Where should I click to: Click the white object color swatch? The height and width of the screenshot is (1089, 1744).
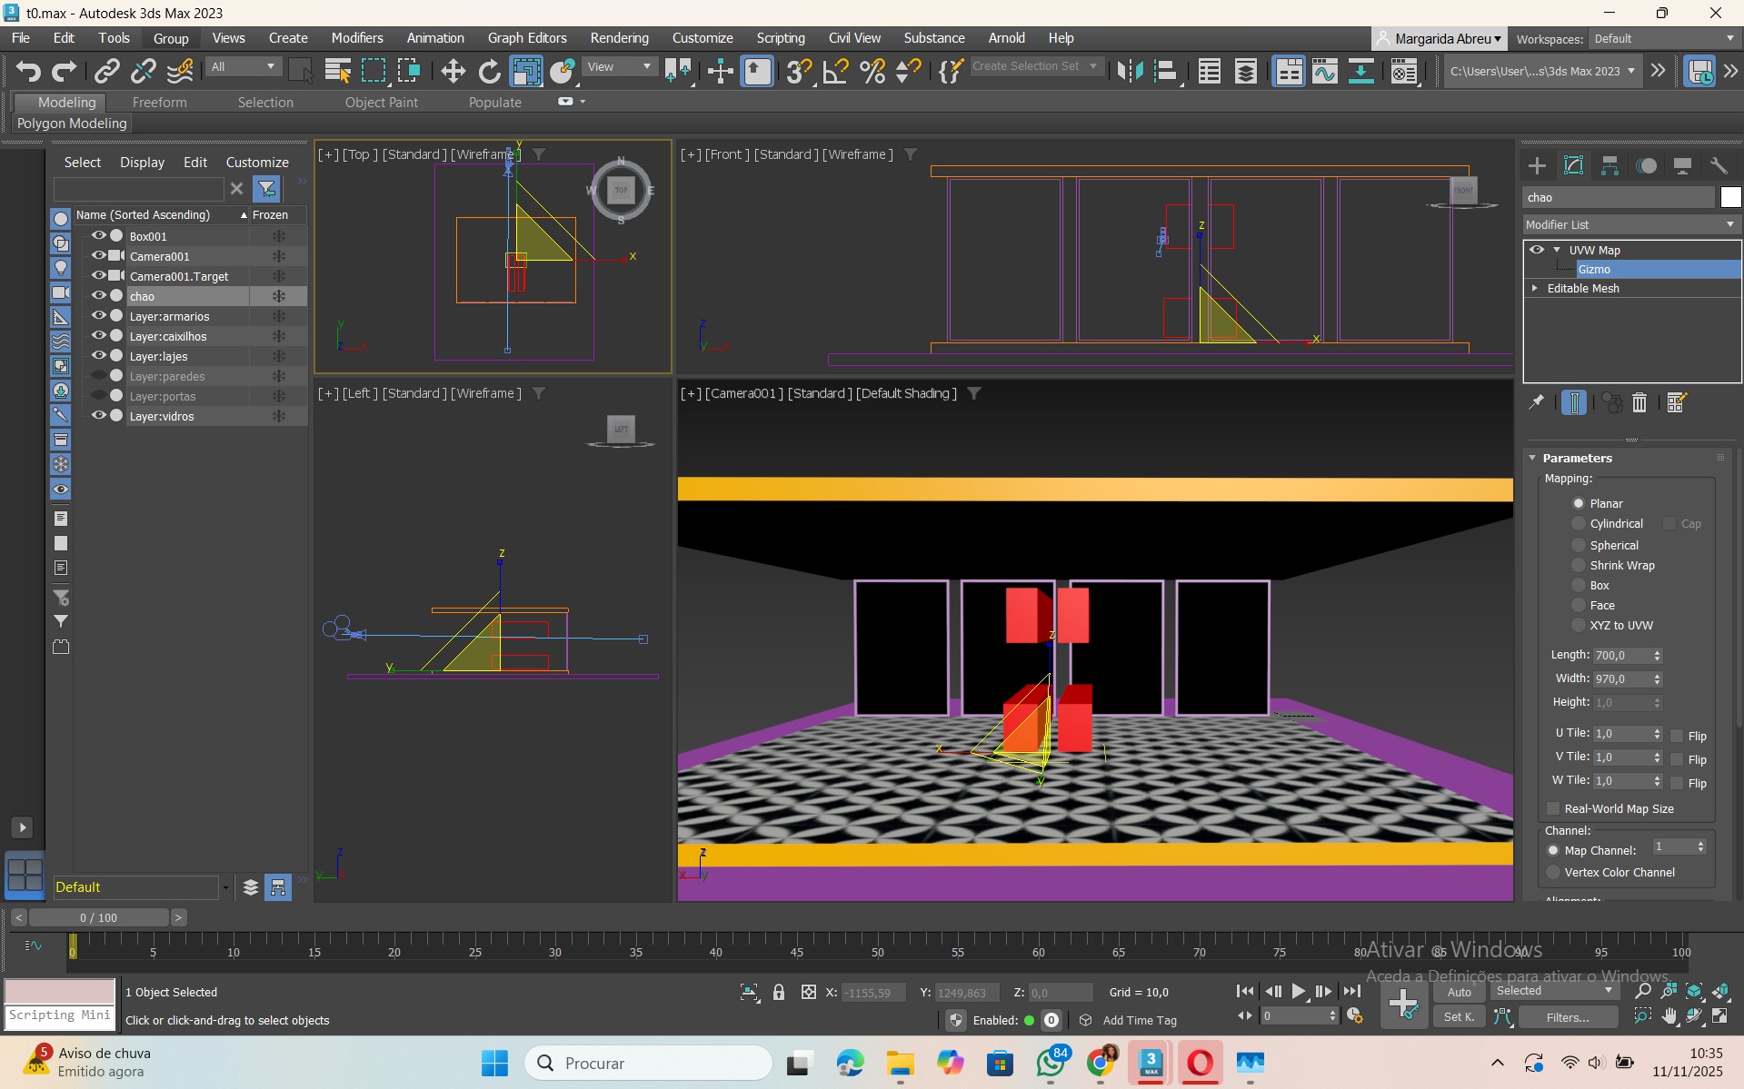(1730, 197)
